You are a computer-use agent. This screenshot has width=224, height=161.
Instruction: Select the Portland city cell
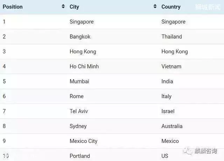tap(80, 156)
